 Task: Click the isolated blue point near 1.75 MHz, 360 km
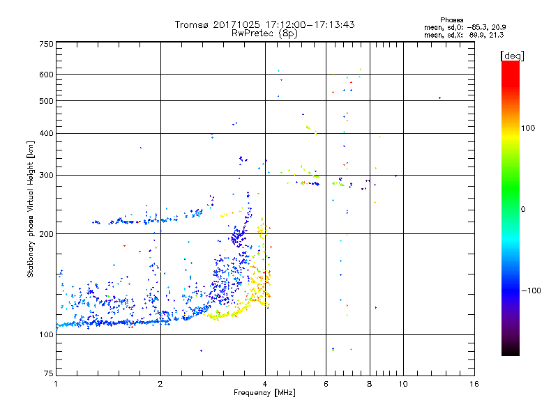141,148
